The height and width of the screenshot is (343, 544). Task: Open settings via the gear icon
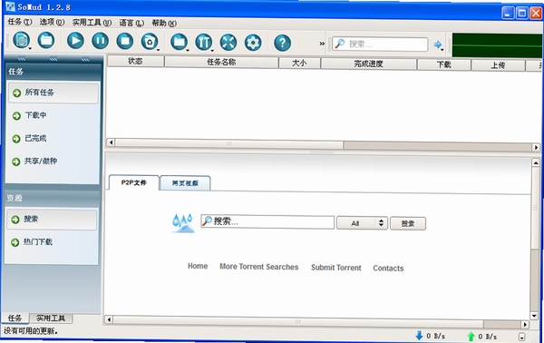(x=253, y=43)
